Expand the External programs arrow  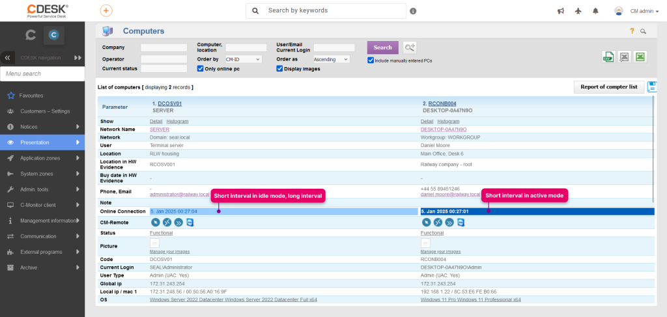click(x=78, y=252)
